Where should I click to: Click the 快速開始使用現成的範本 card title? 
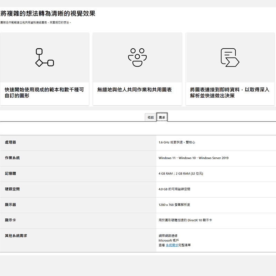pos(44,92)
